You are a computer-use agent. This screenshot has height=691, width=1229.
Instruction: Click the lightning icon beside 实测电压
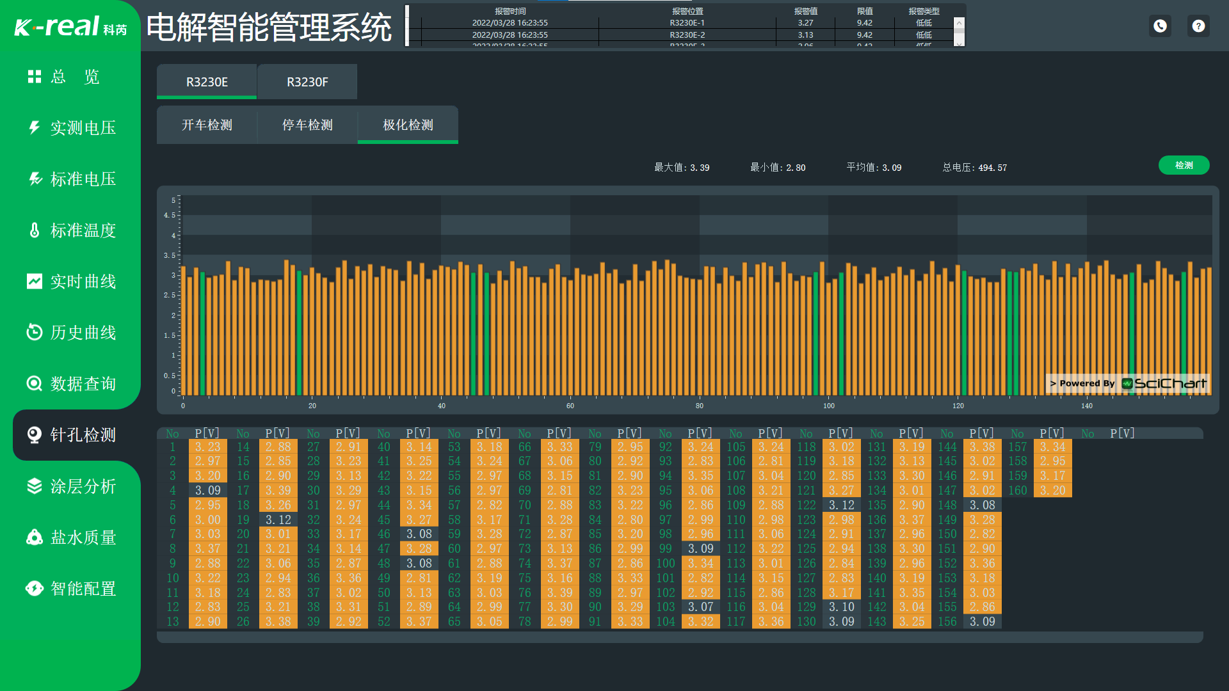pyautogui.click(x=35, y=127)
